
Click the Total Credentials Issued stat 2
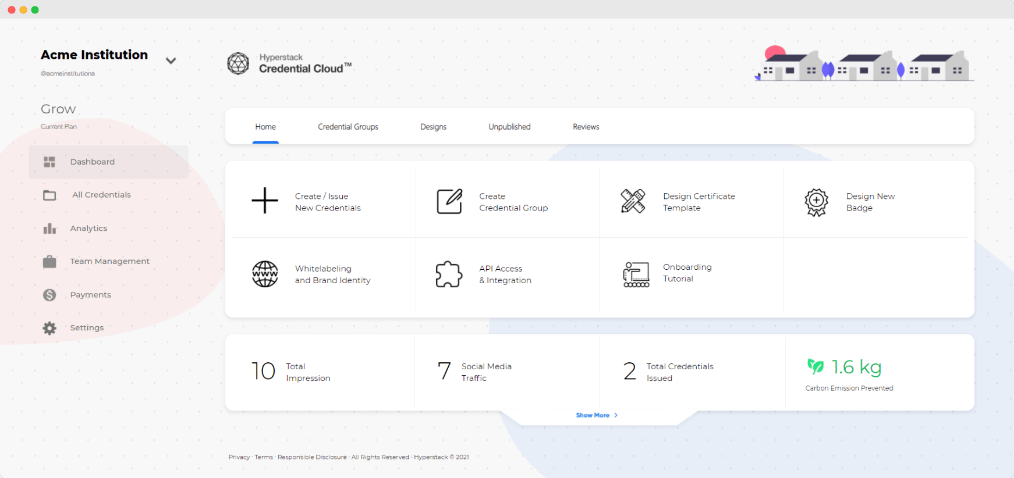tap(630, 371)
